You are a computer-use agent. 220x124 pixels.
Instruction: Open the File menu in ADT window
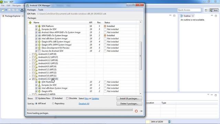coord(3,6)
